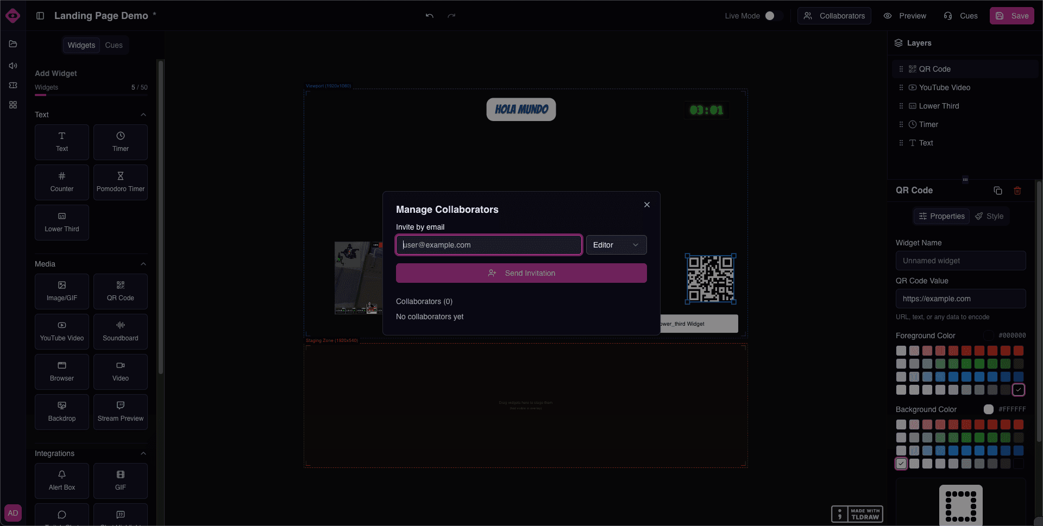
Task: Open Cues via the headphones icon
Action: (960, 16)
